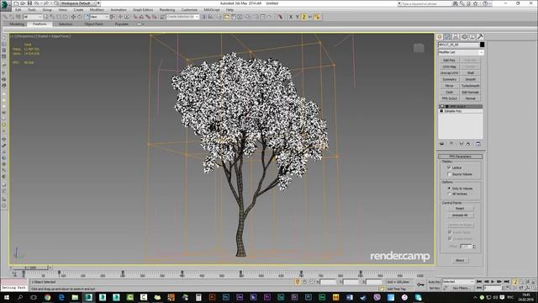The width and height of the screenshot is (538, 303).
Task: Click the Key Filters button
Action: pos(461,288)
